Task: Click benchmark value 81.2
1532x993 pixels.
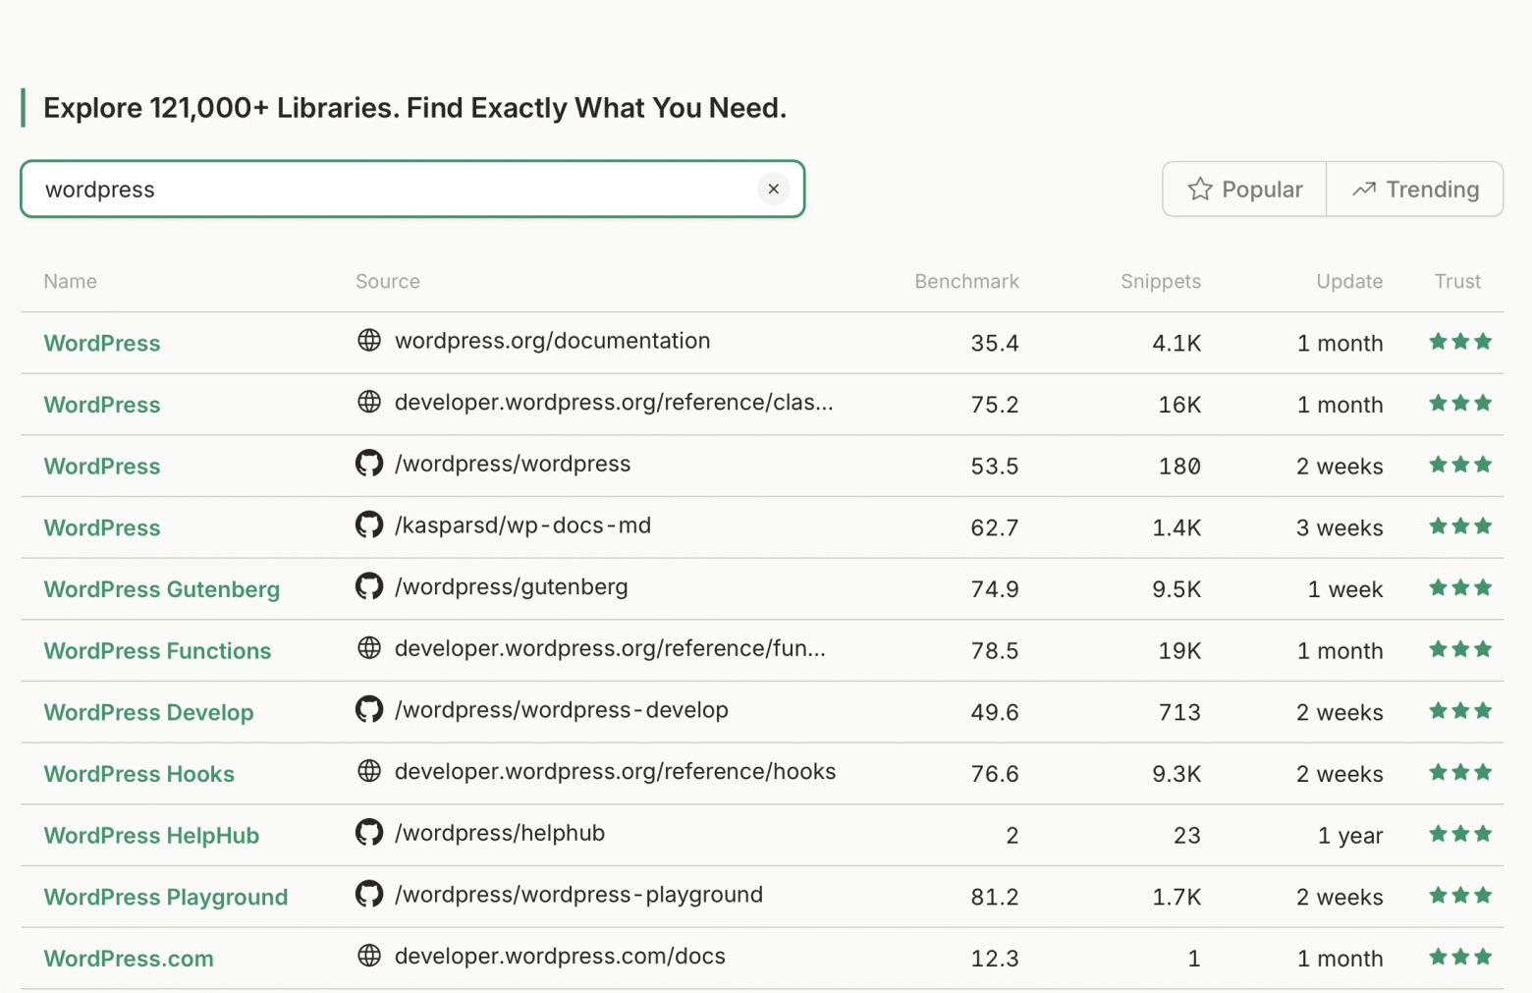Action: point(995,897)
